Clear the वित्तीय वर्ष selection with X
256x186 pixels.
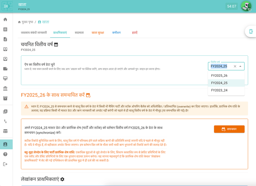[235, 66]
